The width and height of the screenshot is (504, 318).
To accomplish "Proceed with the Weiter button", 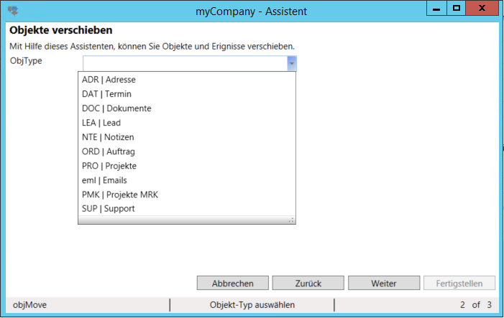I will tap(384, 283).
